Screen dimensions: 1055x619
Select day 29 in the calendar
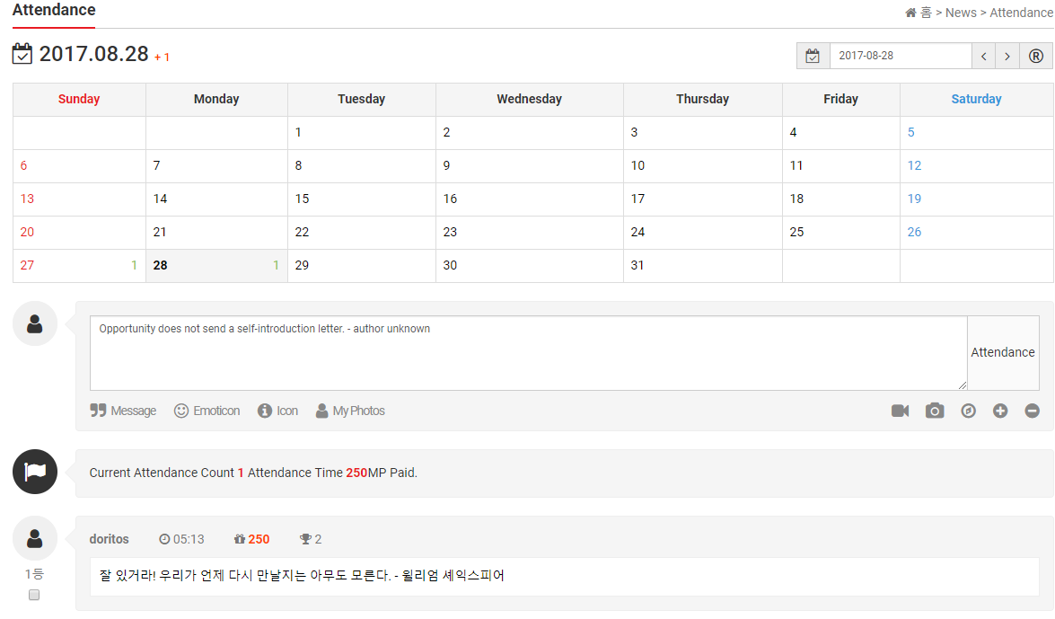(303, 265)
